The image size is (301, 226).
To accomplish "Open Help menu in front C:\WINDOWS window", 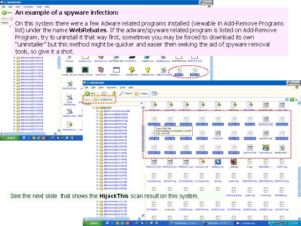I will pyautogui.click(x=131, y=87).
